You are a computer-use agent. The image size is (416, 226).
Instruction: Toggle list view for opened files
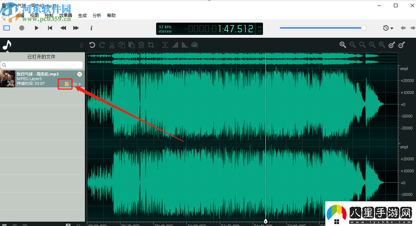[15, 225]
